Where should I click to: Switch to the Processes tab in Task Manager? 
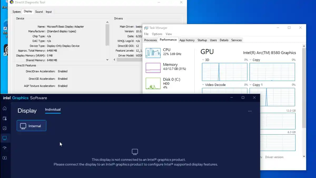coord(151,40)
